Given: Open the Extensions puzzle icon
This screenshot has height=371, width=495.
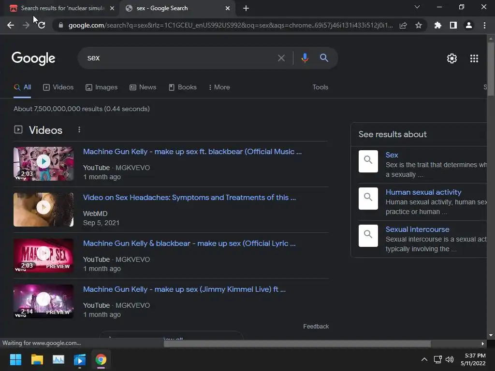Looking at the screenshot, I should 437,25.
